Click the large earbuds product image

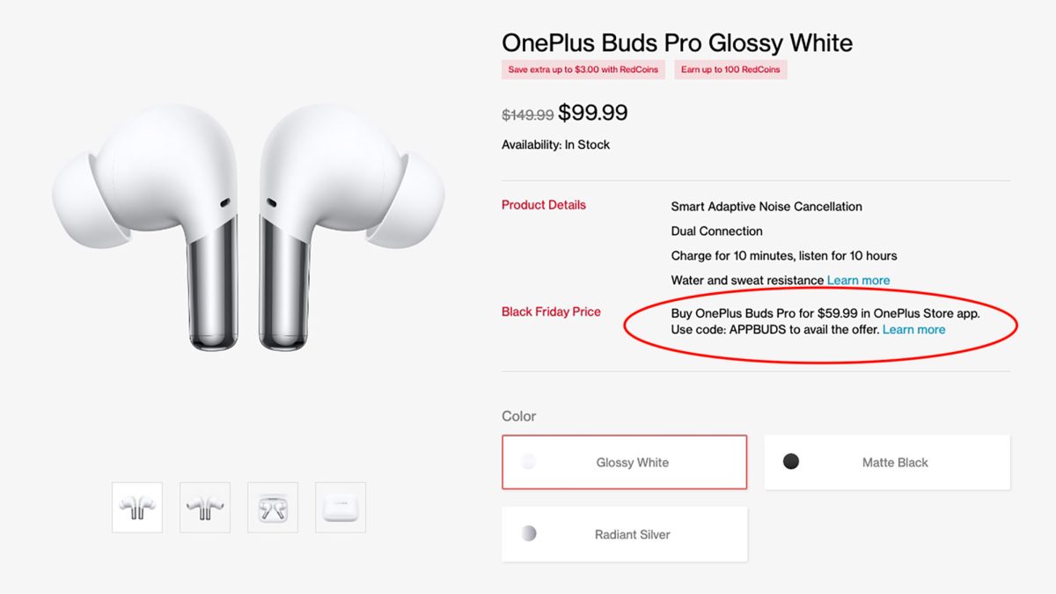coord(248,229)
